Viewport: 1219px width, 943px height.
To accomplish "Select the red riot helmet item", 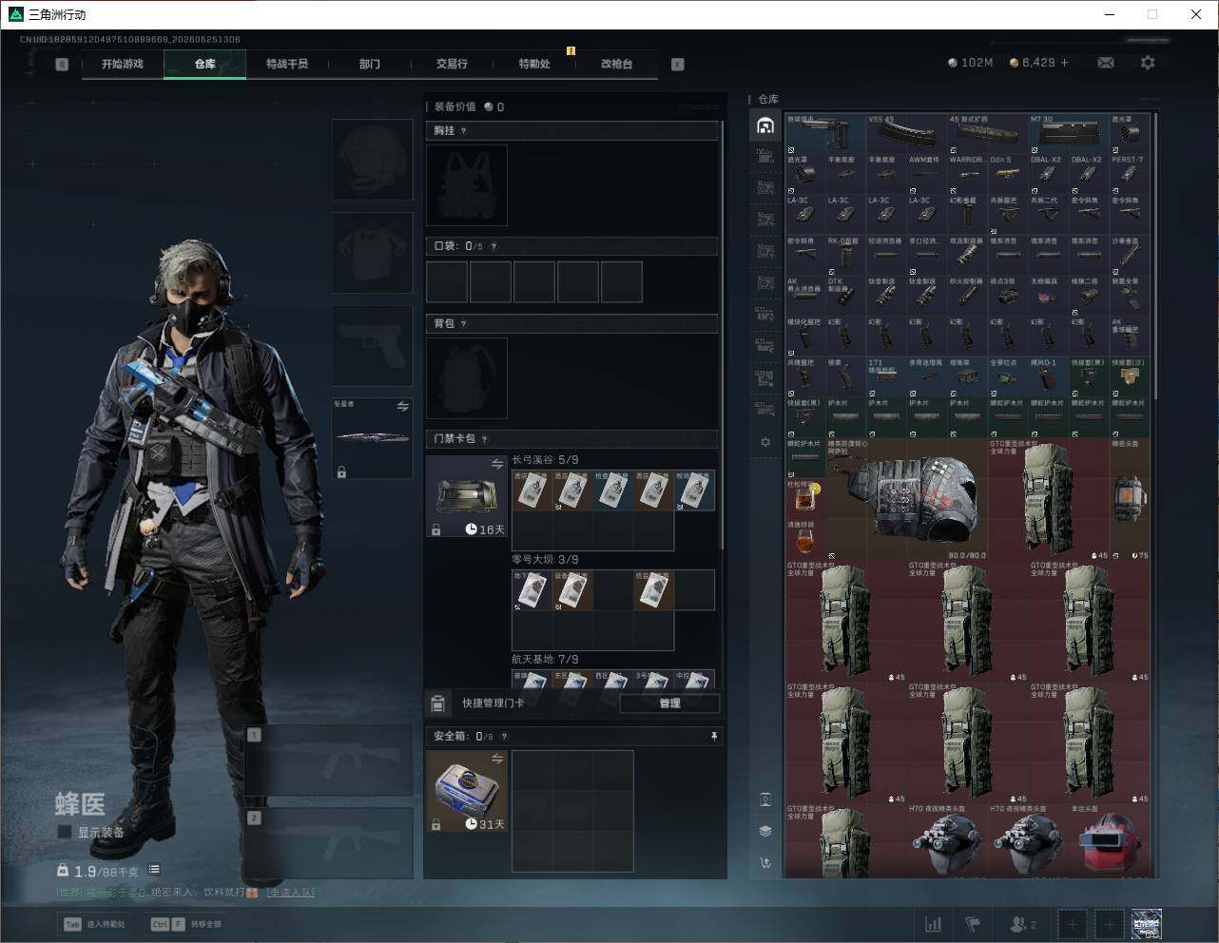I will (1110, 842).
